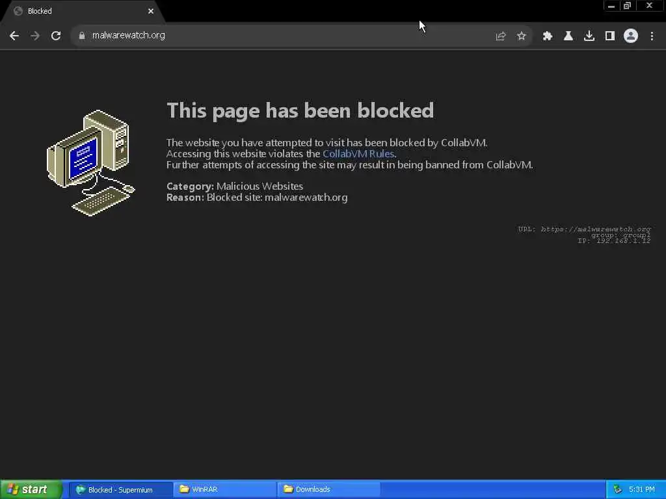Bookmark this page with the star
666x499 pixels.
pyautogui.click(x=522, y=36)
